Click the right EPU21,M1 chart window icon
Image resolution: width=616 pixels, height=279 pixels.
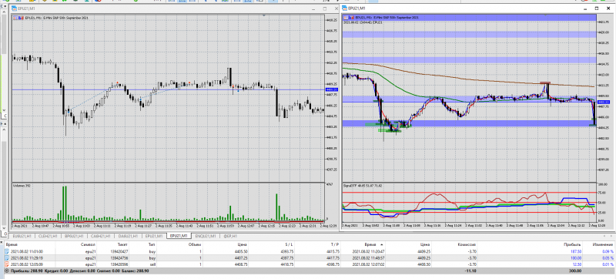(x=344, y=8)
